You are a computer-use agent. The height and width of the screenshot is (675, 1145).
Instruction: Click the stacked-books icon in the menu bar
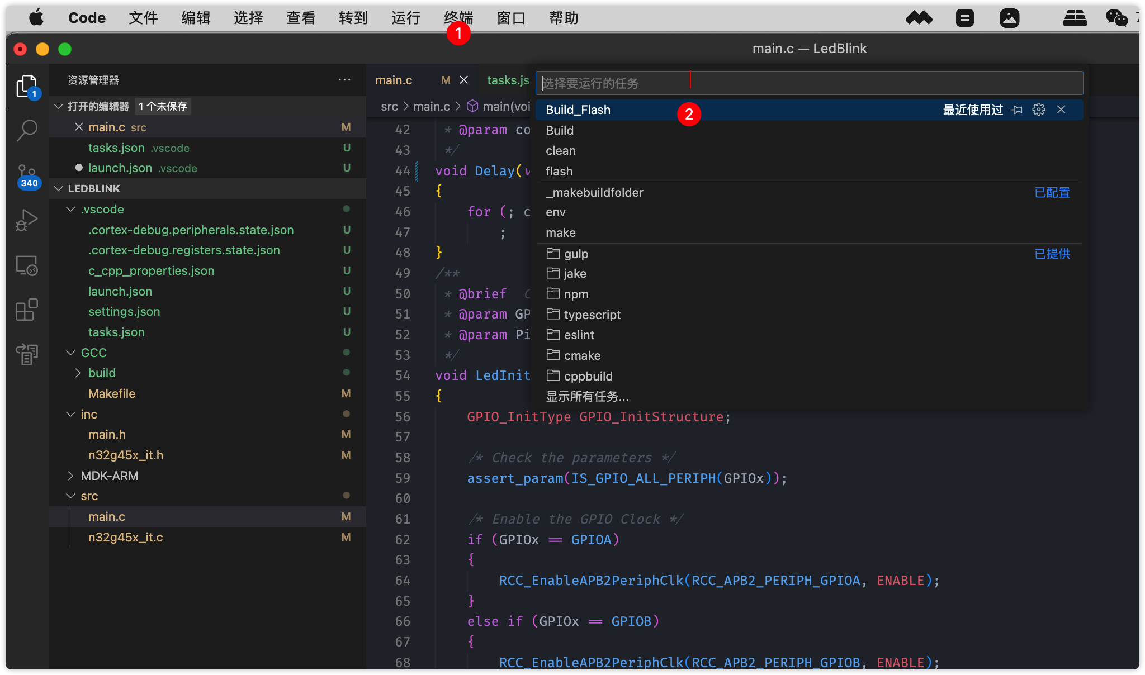point(1075,18)
